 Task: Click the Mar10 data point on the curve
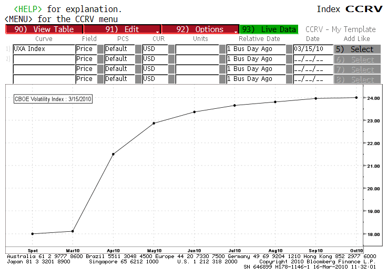[73, 231]
